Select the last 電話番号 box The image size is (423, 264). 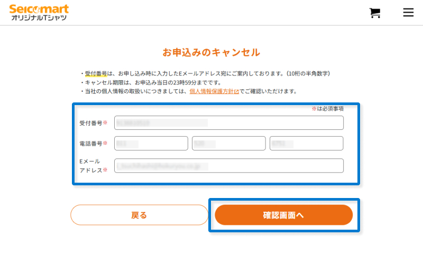coord(307,143)
